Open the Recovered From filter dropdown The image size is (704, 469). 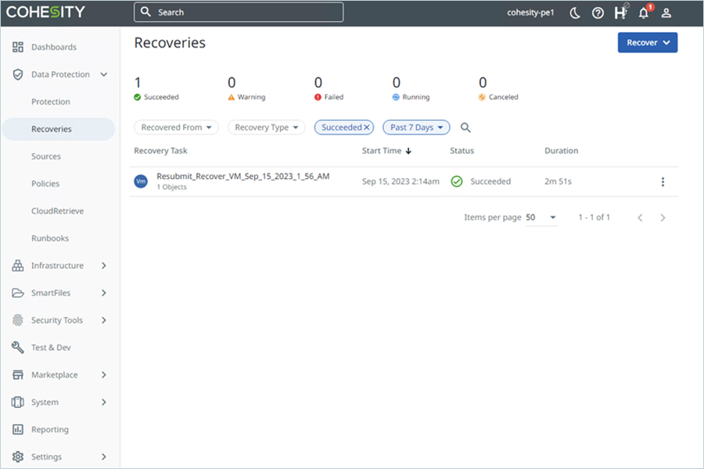pyautogui.click(x=176, y=127)
